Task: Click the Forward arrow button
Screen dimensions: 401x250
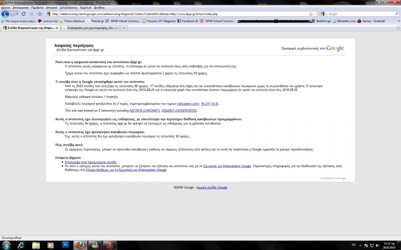Action: [13, 14]
